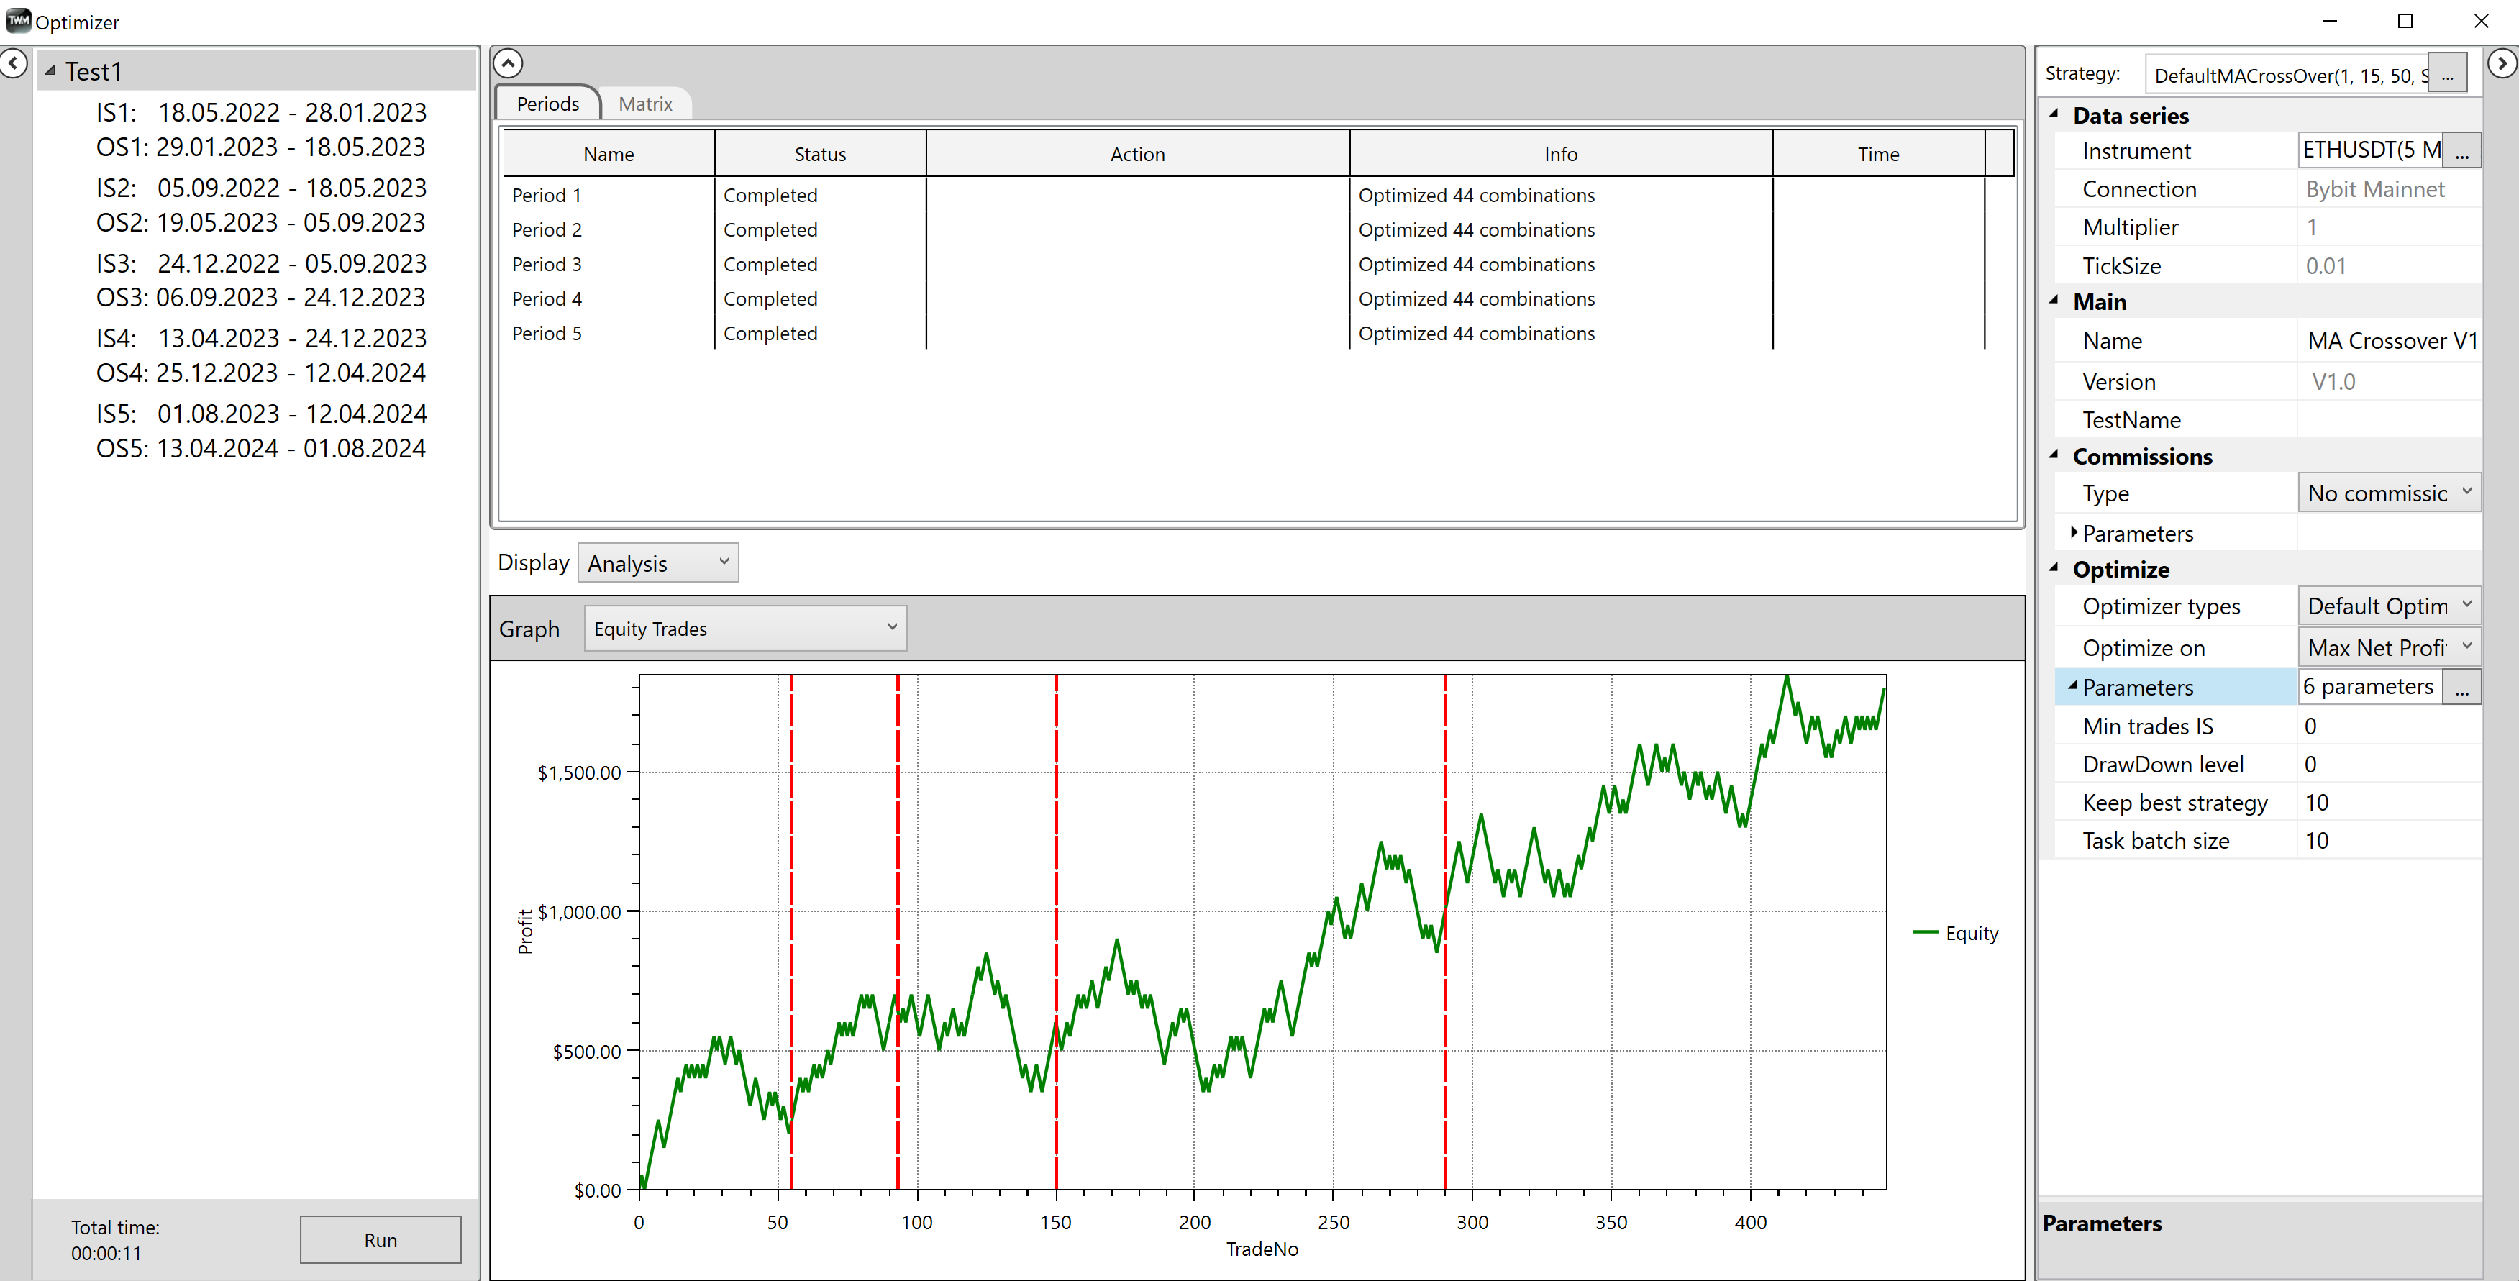Open the Instrument browse ellipsis button
The image size is (2519, 1281).
[2462, 150]
